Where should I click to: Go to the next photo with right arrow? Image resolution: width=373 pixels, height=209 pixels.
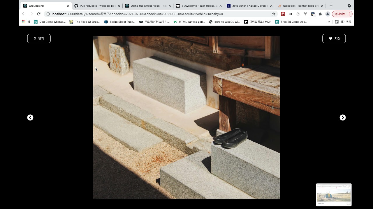(x=343, y=118)
